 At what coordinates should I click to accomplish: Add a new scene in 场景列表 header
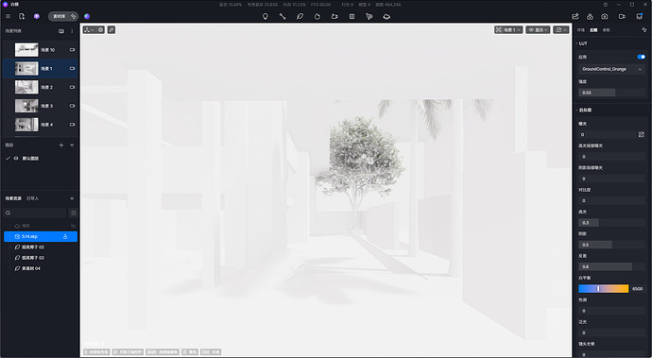pyautogui.click(x=61, y=31)
